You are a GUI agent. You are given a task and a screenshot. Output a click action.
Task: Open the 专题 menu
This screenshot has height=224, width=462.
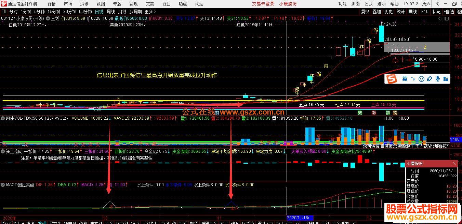[117, 4]
